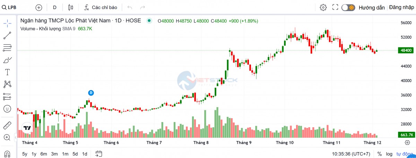
Task: Click the green market status dot
Action: click(x=149, y=21)
